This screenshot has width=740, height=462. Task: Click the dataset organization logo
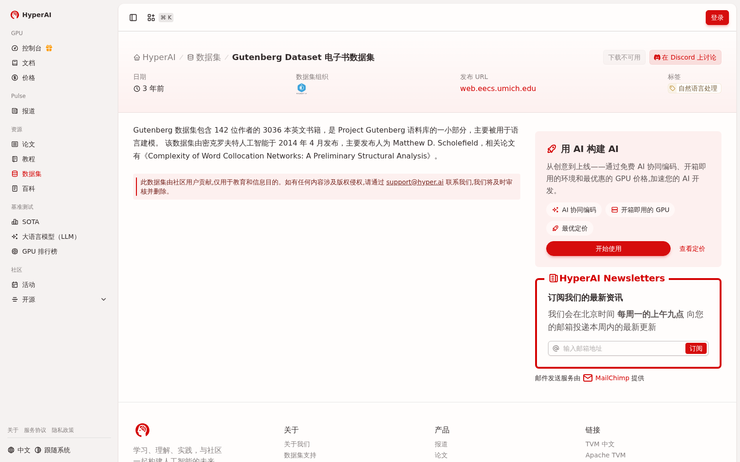tap(302, 89)
